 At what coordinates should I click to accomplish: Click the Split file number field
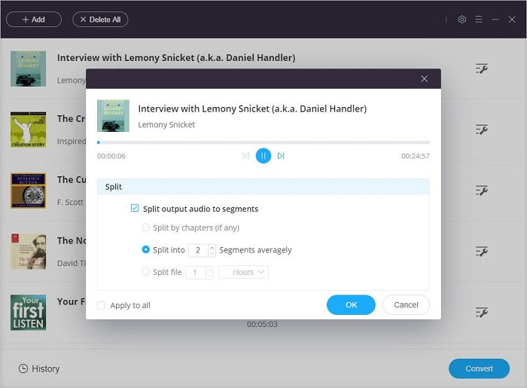195,272
